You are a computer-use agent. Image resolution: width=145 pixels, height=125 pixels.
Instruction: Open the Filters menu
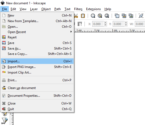pyautogui.click(x=78, y=9)
